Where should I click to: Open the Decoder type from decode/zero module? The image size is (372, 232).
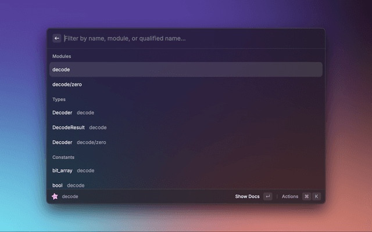point(186,142)
